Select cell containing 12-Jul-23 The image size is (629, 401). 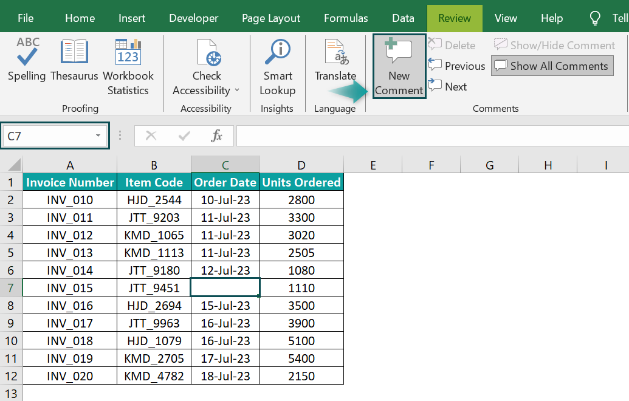(x=225, y=270)
